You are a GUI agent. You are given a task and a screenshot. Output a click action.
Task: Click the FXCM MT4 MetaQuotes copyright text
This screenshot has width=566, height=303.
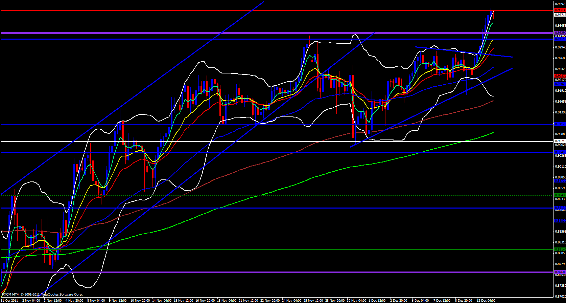(42, 295)
